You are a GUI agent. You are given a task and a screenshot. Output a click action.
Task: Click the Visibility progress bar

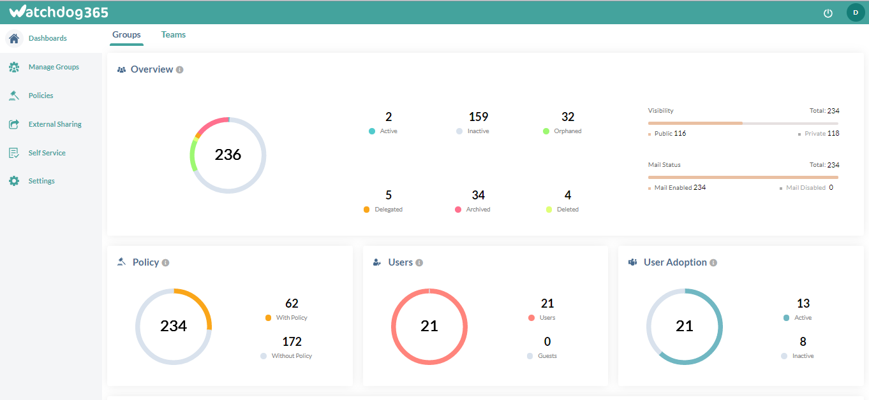743,123
